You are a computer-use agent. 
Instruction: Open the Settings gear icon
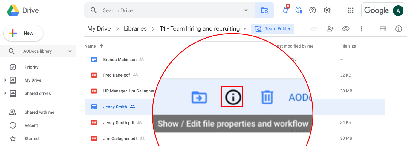click(327, 10)
